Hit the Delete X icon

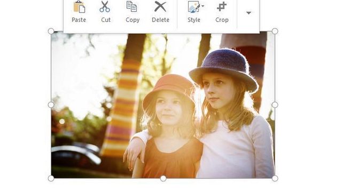click(160, 6)
